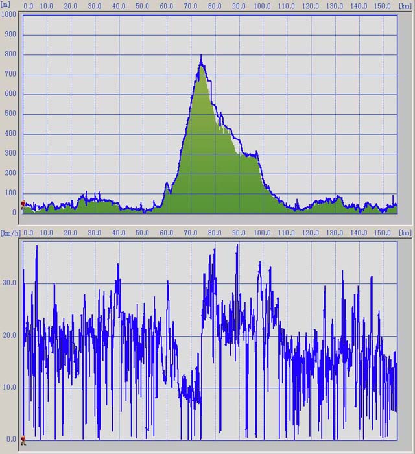Select the 900 value on altitude axis

tap(10, 34)
